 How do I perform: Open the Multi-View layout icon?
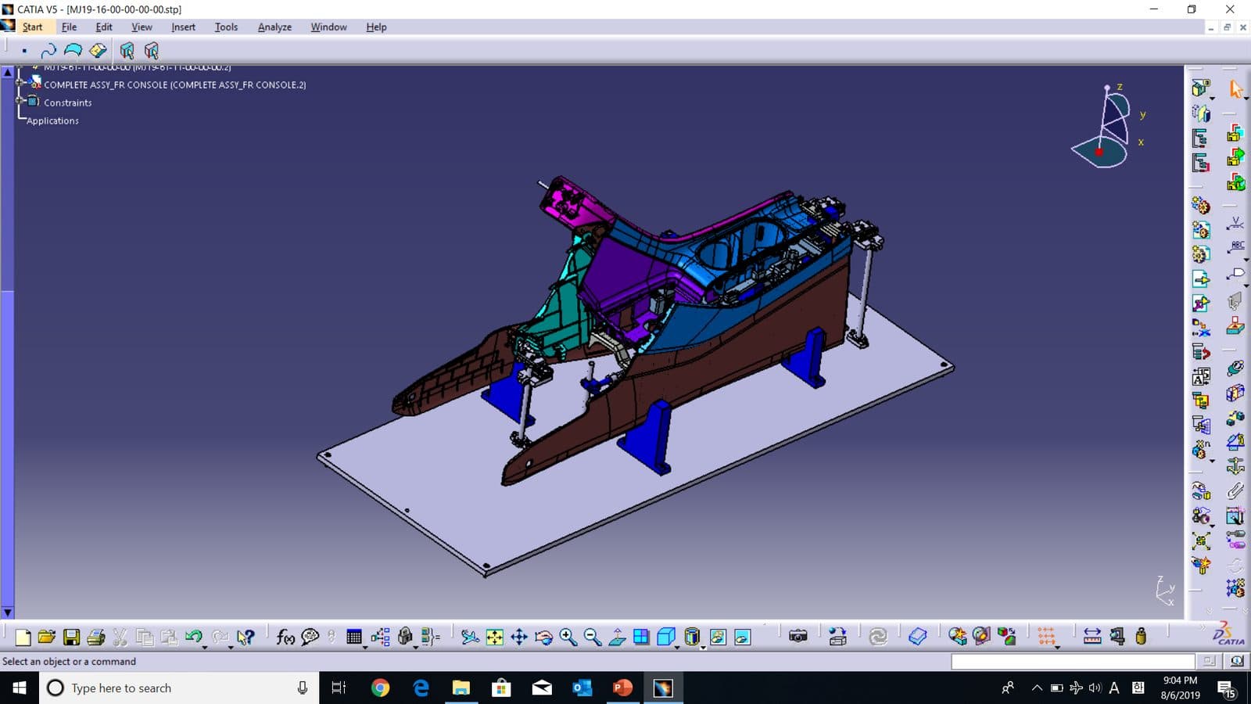[x=641, y=638]
